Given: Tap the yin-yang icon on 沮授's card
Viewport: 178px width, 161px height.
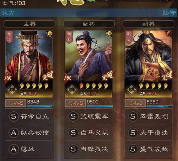Looking at the screenshot, I should (x=109, y=33).
